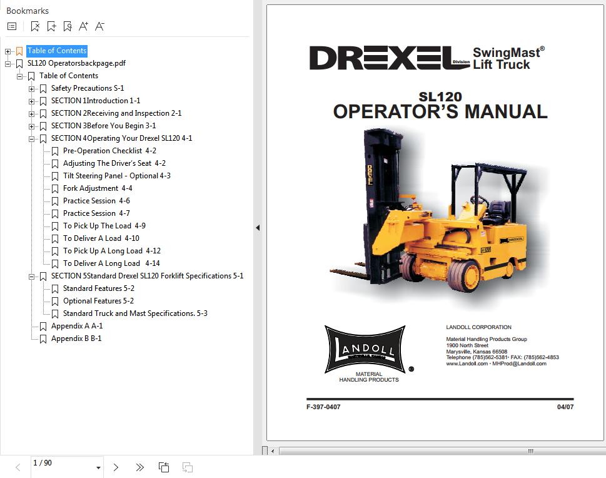The height and width of the screenshot is (478, 606).
Task: Collapse SECTION 5 Standard Drexel Specifications bookmark
Action: (x=32, y=277)
